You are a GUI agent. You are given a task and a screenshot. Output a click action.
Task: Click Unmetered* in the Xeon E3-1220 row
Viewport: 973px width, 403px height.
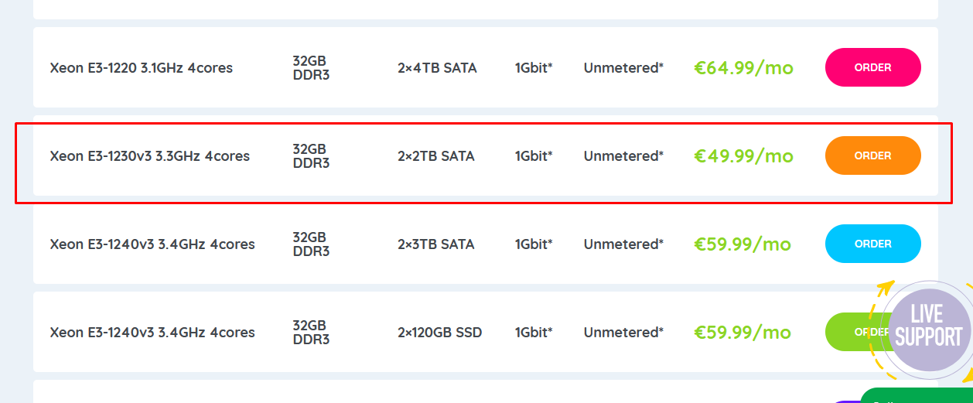623,68
